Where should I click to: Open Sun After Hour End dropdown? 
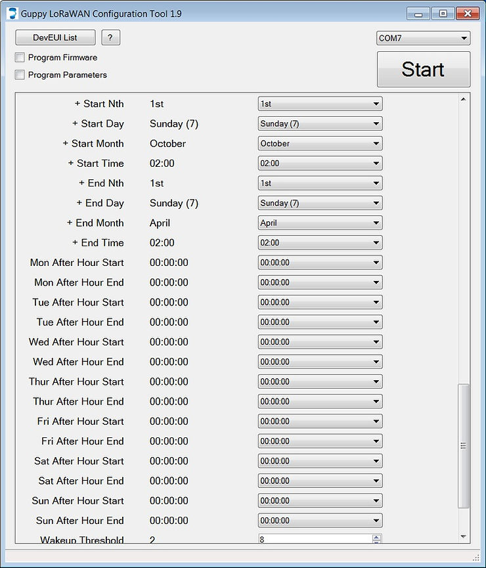(320, 520)
